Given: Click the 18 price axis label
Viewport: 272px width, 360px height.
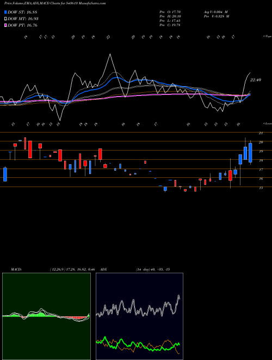Looking at the screenshot, I should coord(261,161).
